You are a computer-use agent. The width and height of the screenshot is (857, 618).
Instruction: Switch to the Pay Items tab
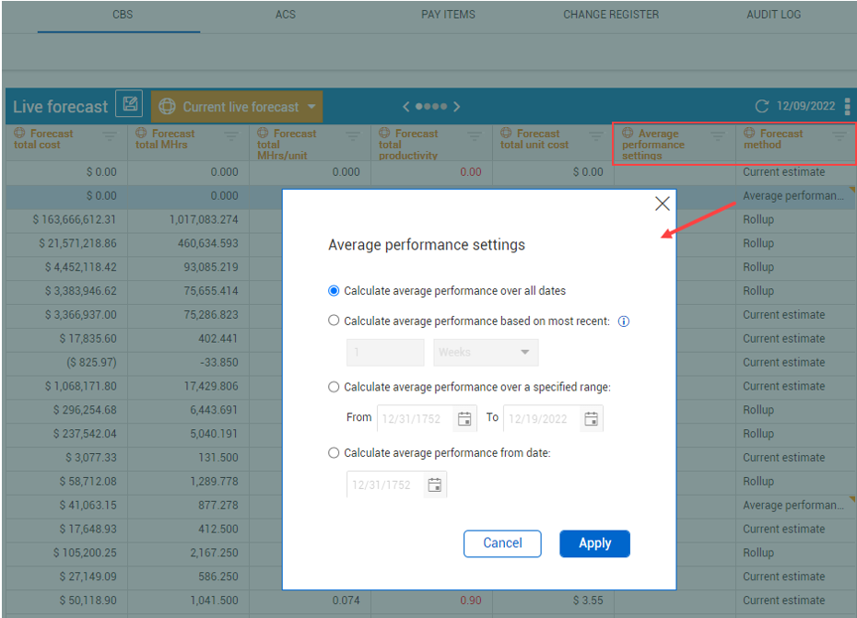click(x=448, y=15)
